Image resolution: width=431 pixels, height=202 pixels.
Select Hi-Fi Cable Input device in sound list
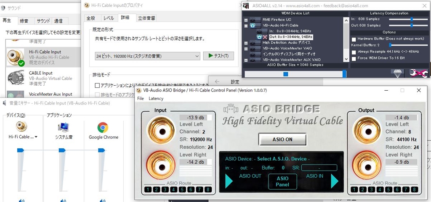[x=43, y=57]
